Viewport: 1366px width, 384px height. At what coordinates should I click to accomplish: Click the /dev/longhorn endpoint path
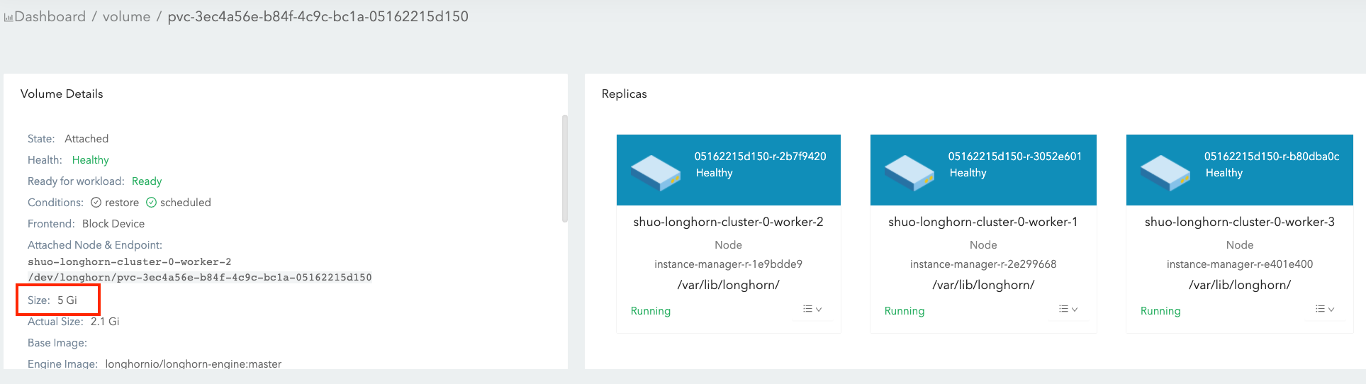[x=199, y=277]
